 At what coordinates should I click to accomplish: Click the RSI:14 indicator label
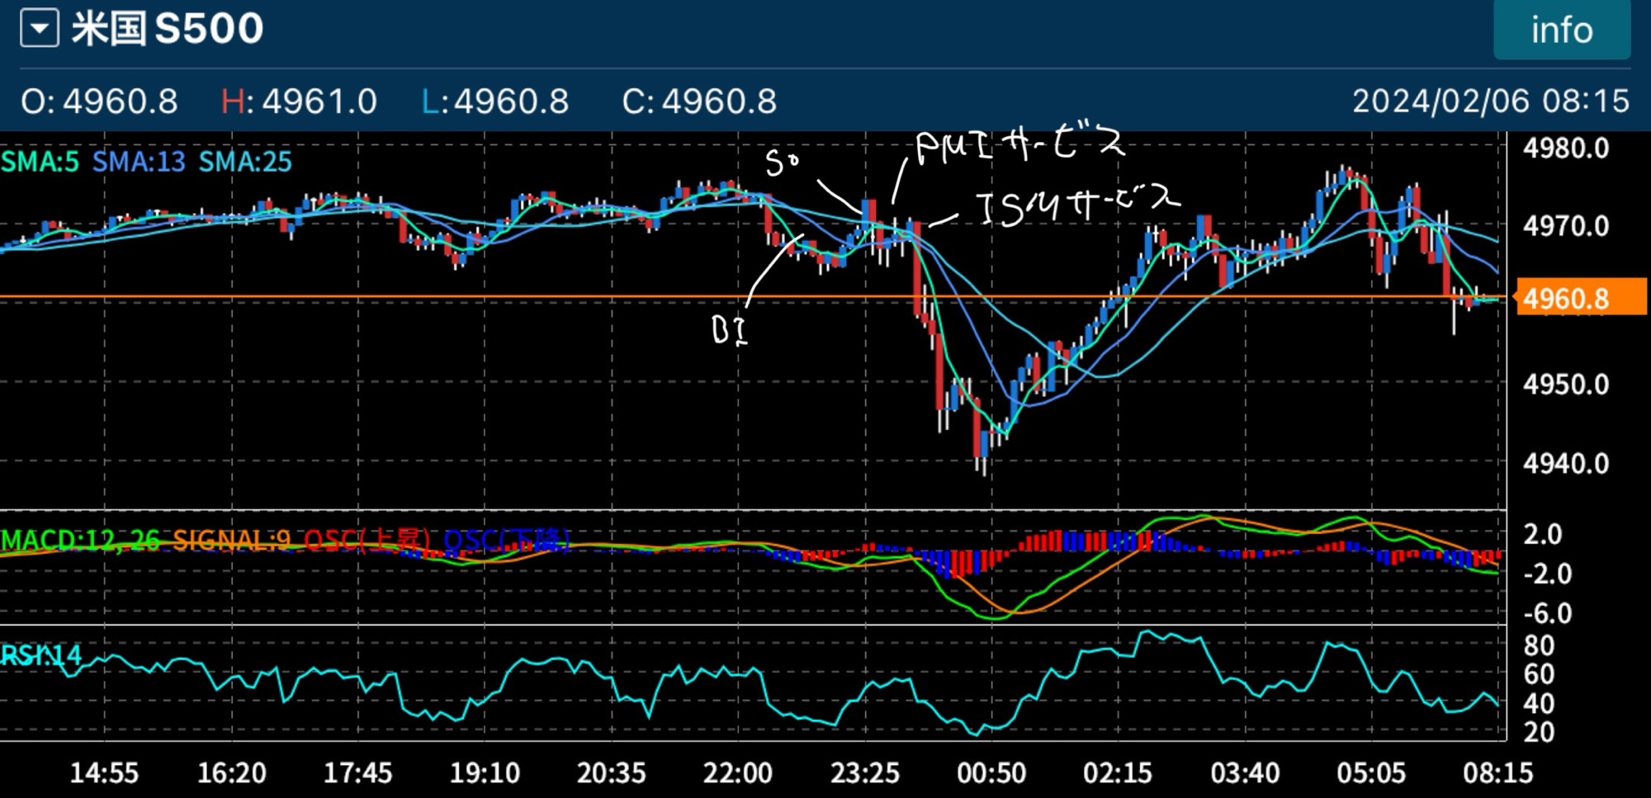click(41, 655)
